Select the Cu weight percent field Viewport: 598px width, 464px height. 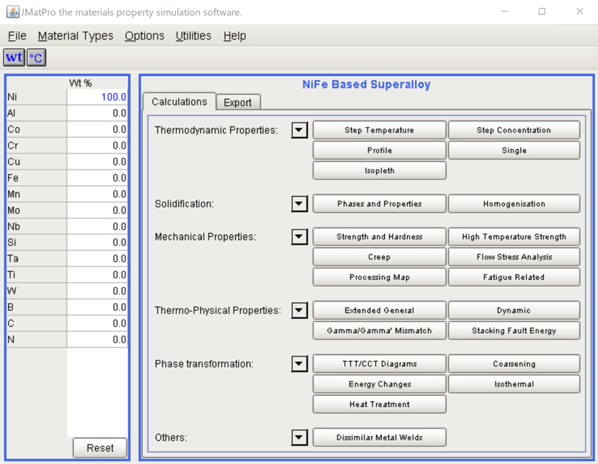click(x=97, y=162)
